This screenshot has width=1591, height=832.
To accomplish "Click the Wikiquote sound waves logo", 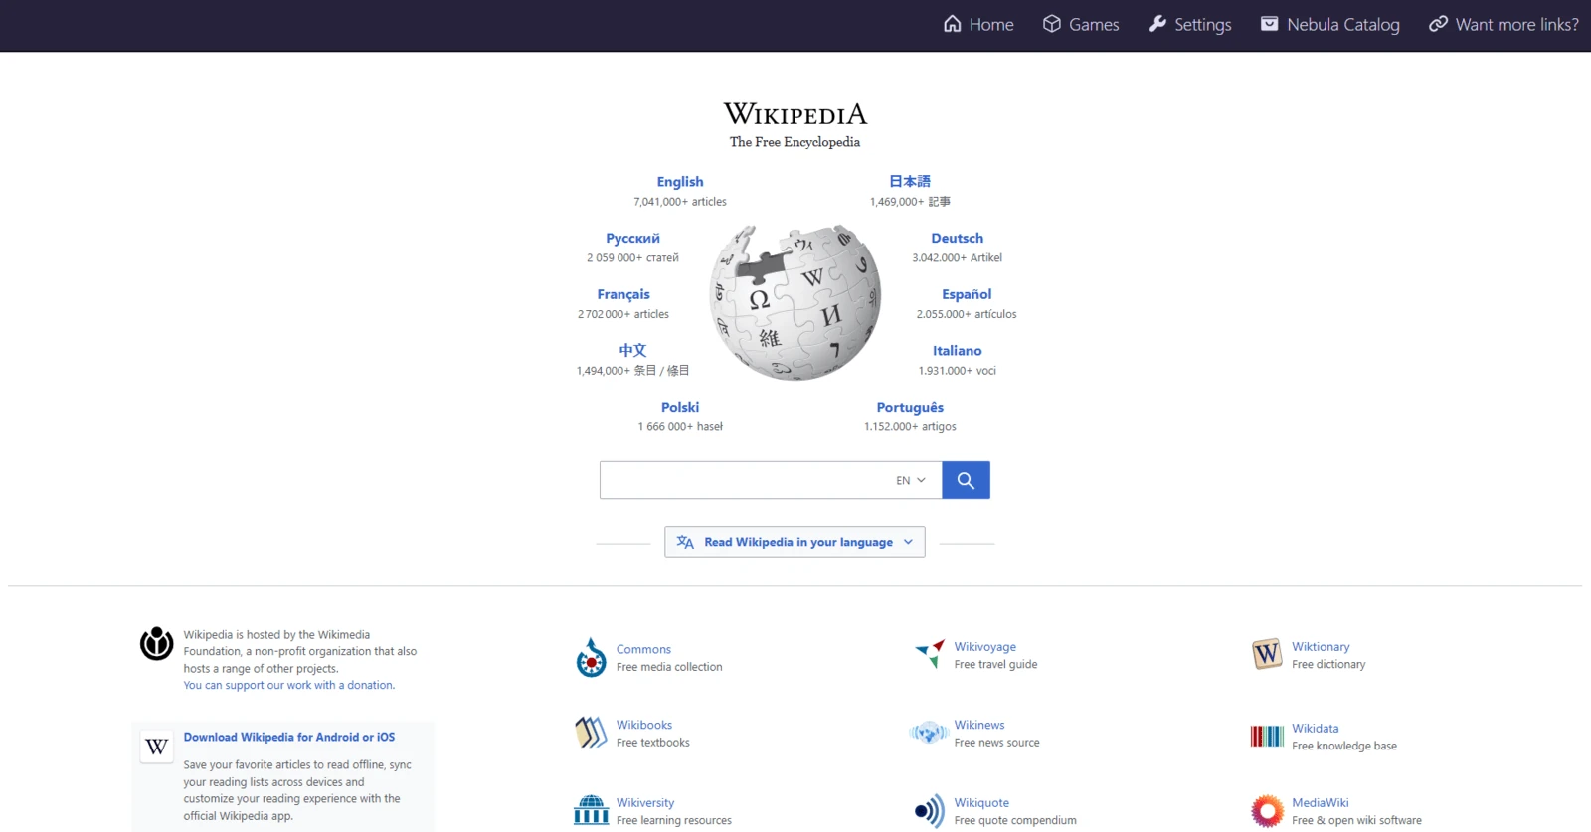I will (929, 811).
